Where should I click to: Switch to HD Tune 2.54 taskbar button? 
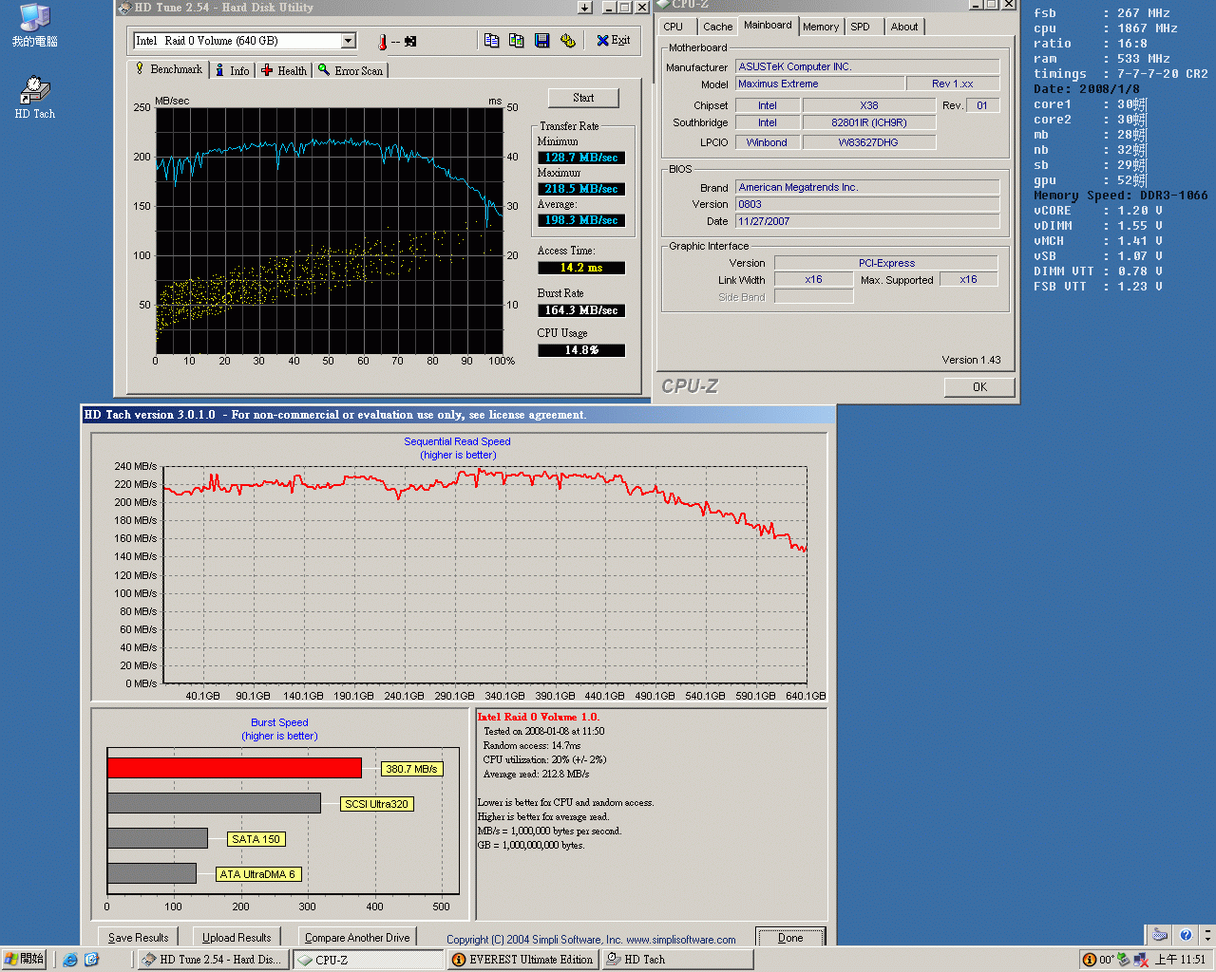(214, 960)
